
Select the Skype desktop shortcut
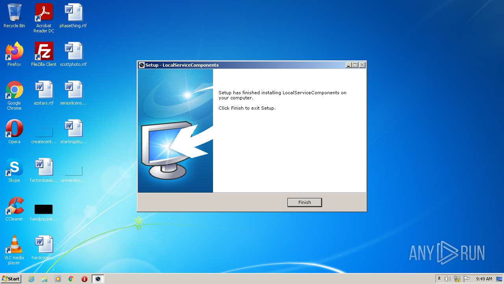[14, 170]
